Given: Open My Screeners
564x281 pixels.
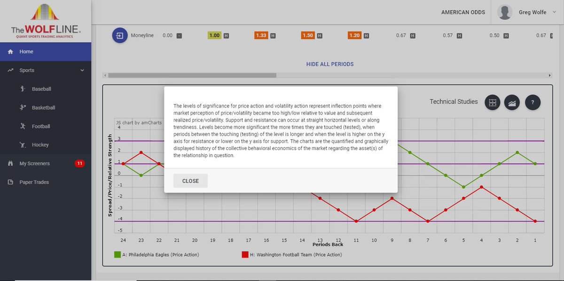Looking at the screenshot, I should click(34, 164).
